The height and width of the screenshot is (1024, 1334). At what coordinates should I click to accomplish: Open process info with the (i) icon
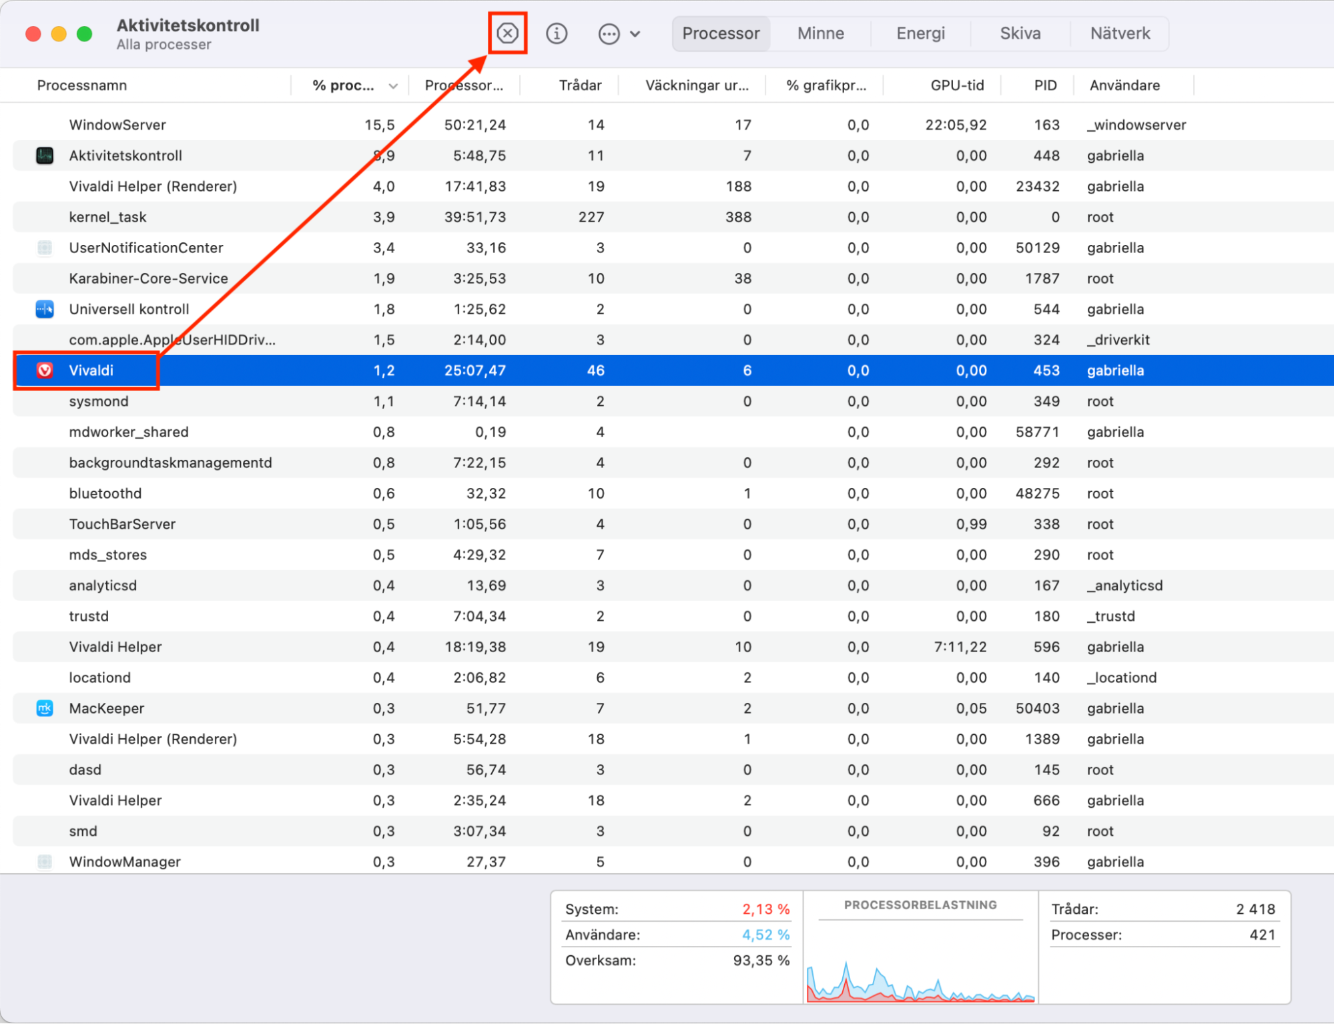tap(556, 33)
